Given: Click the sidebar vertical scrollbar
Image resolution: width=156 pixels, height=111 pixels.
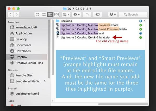Looking at the screenshot, I should click(49, 49).
